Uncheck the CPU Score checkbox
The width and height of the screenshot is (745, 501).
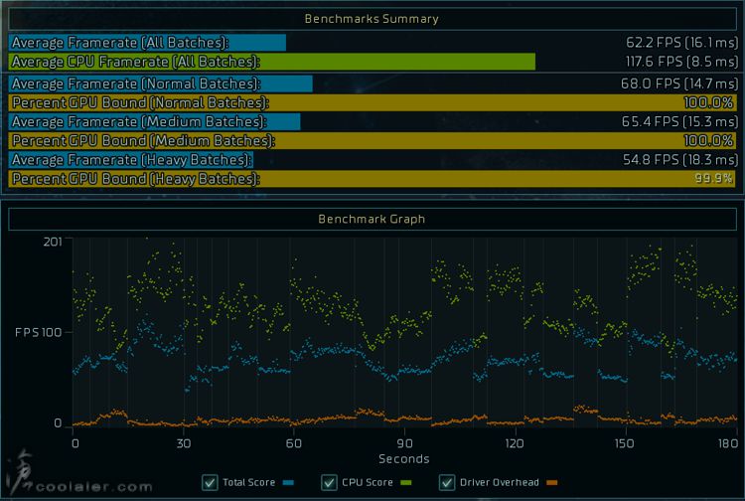[x=329, y=482]
